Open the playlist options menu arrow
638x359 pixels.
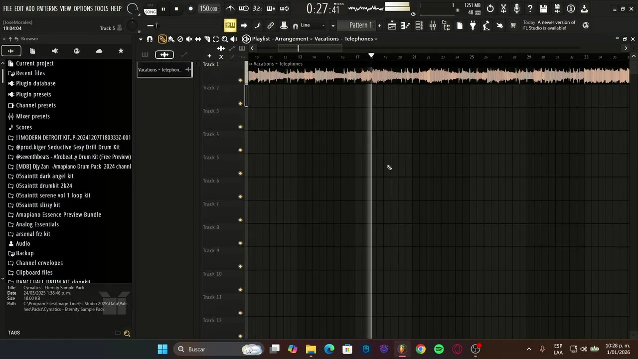click(x=141, y=39)
